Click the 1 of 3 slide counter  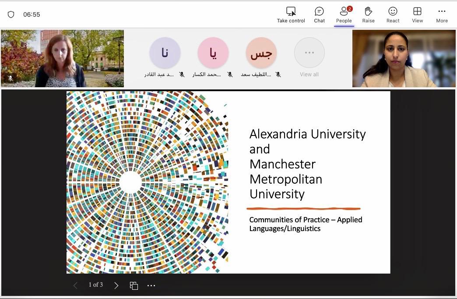95,285
